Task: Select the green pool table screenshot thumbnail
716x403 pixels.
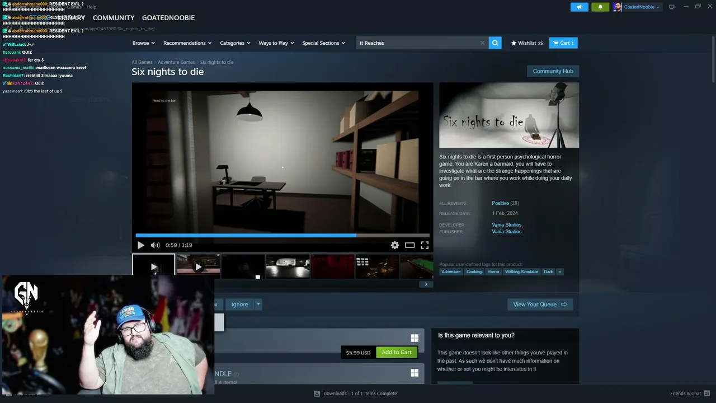Action: coord(416,266)
